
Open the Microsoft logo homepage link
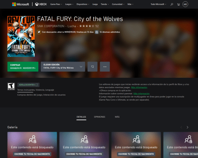(x=20, y=4)
